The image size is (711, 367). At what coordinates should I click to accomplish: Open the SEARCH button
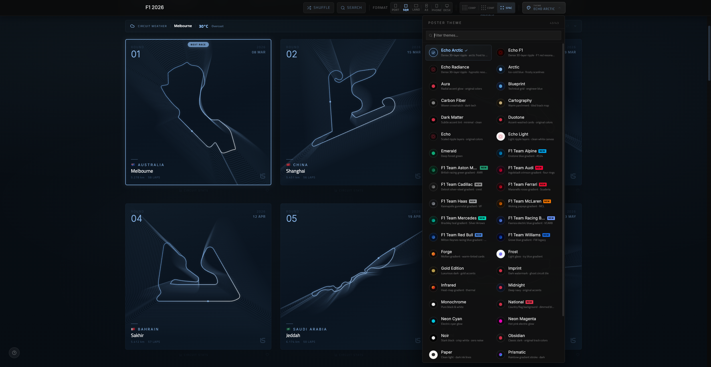tap(351, 8)
